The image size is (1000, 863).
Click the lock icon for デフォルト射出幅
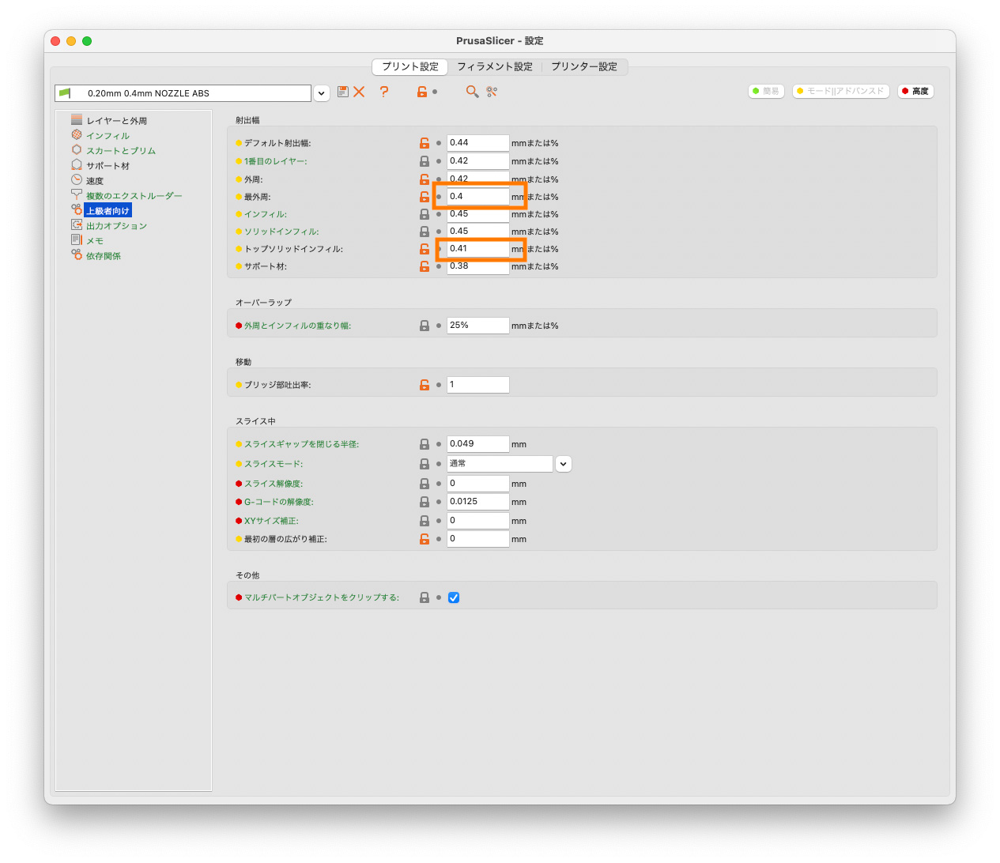pos(425,143)
